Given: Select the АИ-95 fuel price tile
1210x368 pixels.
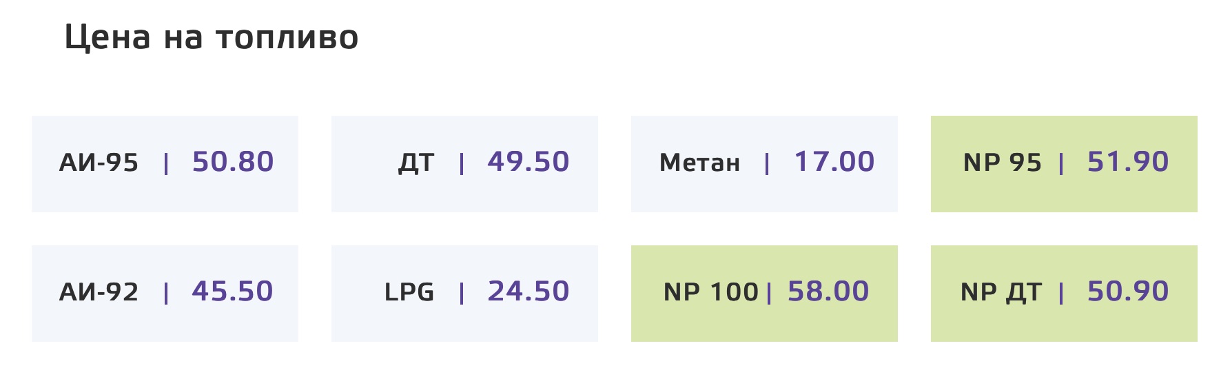Looking at the screenshot, I should point(165,164).
